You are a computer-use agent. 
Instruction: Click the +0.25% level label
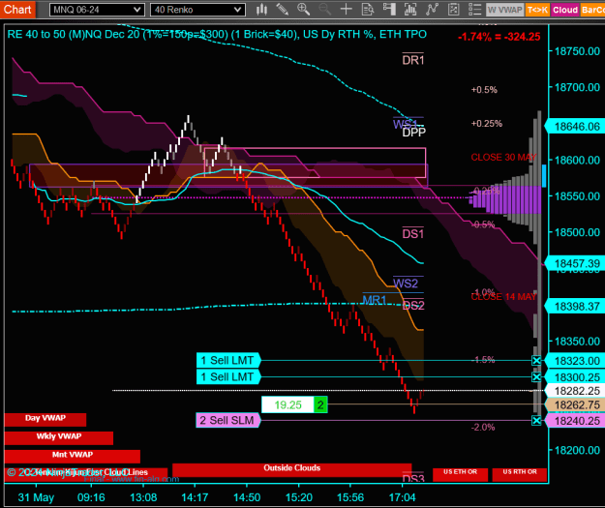(x=487, y=124)
